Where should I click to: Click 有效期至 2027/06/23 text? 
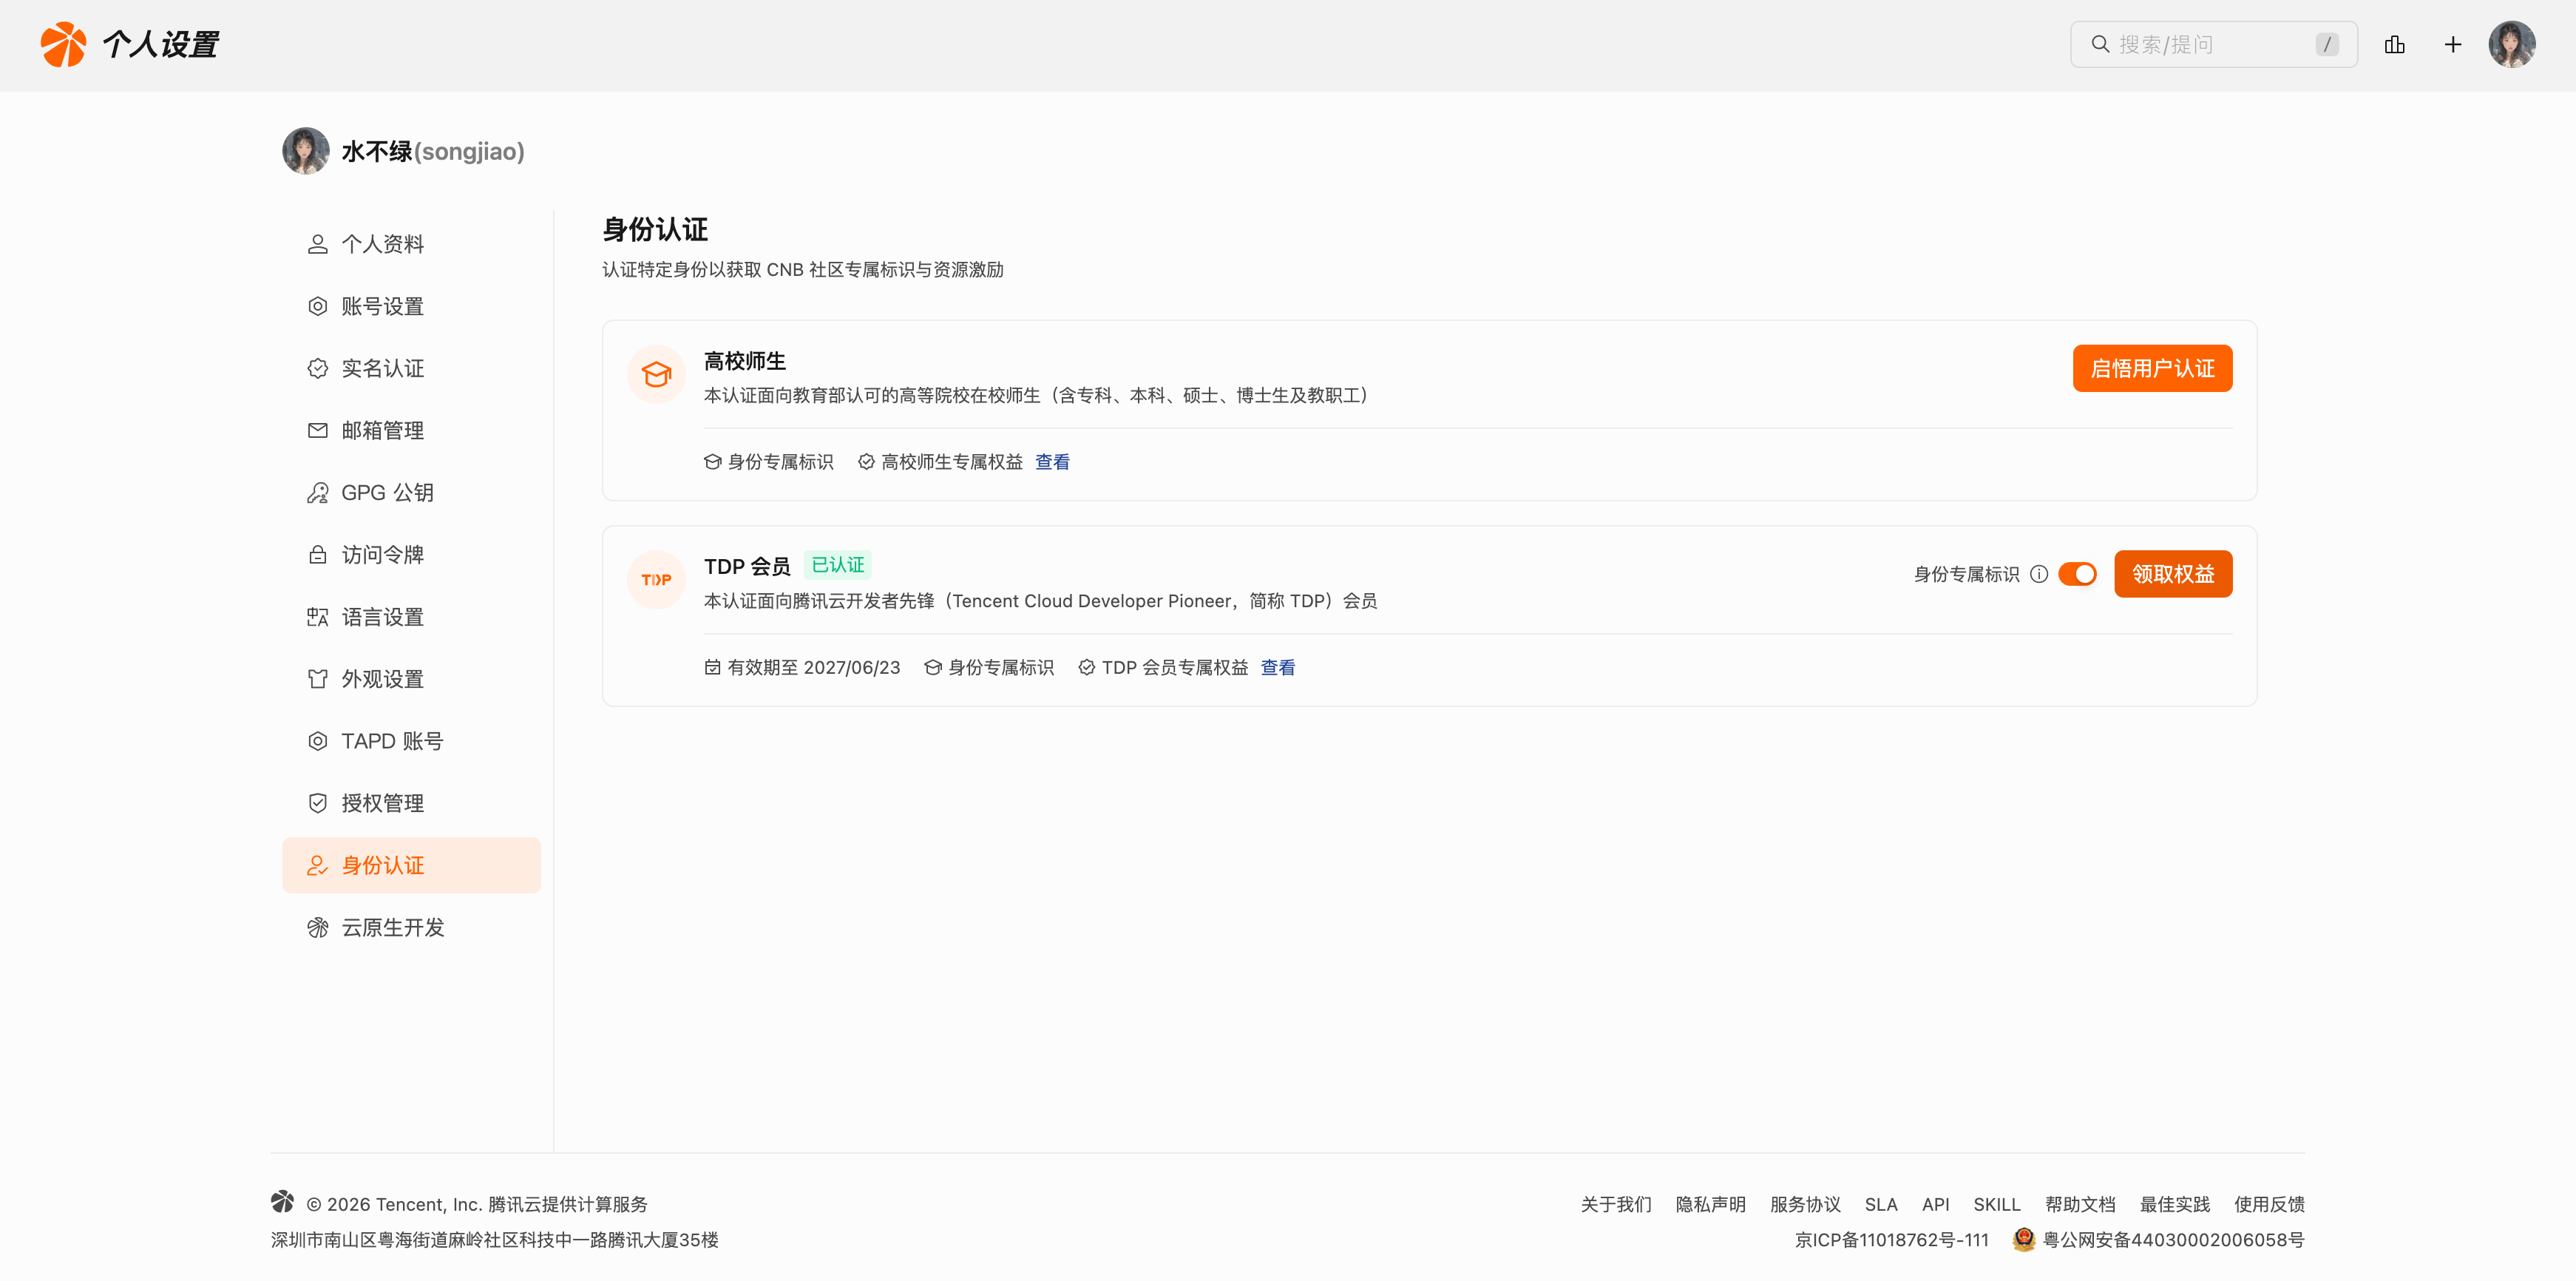814,667
